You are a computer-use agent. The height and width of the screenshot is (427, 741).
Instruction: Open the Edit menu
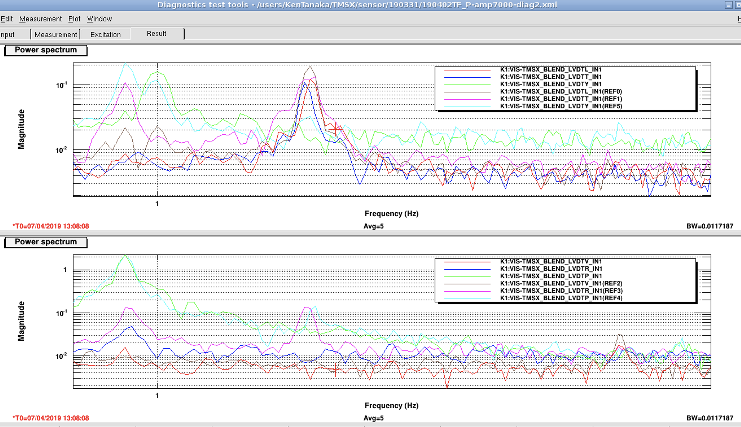click(x=6, y=19)
